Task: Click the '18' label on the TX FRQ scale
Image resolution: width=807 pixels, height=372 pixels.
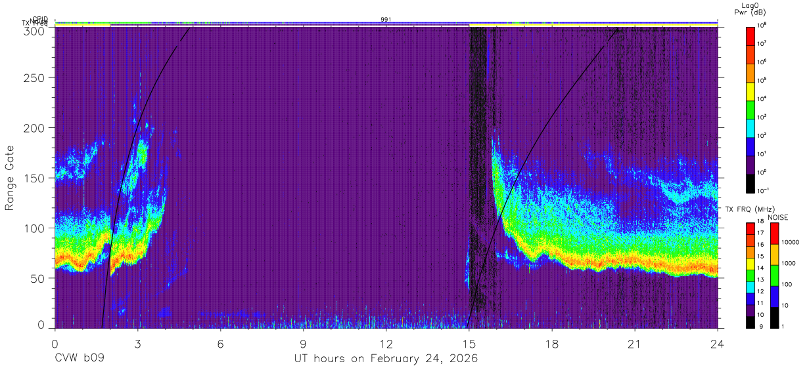Action: click(x=761, y=222)
